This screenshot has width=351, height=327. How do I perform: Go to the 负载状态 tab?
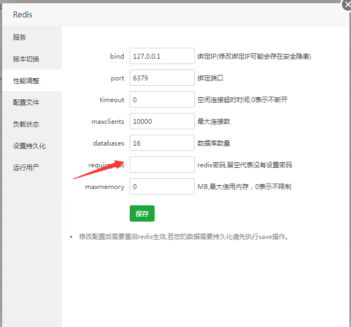(x=32, y=124)
